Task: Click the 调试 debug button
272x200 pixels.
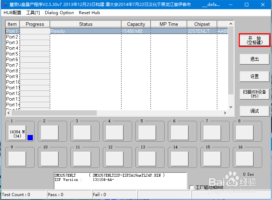Action: pos(254,111)
